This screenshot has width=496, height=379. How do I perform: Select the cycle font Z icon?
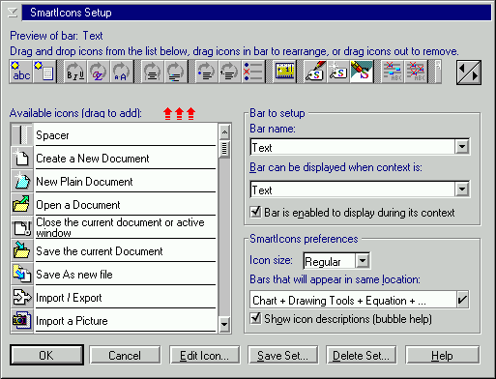[99, 72]
